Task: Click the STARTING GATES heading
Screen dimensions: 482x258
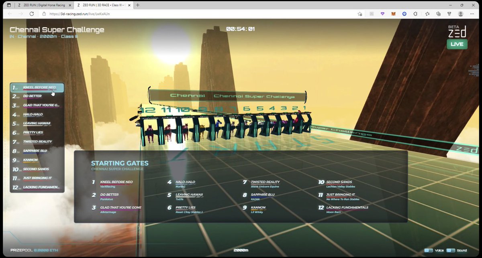Action: pos(120,163)
